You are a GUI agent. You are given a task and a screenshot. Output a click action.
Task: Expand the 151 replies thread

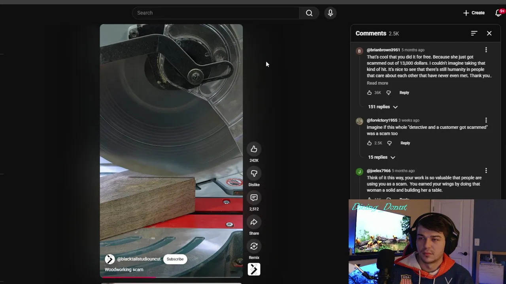coord(383,107)
